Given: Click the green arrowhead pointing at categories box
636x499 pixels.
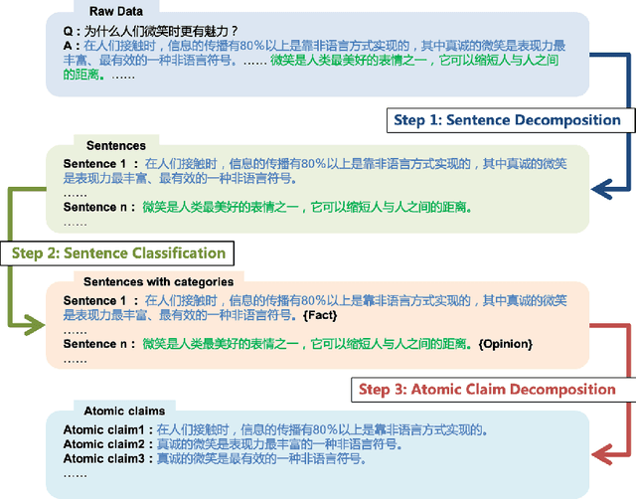Looking at the screenshot, I should tap(36, 322).
